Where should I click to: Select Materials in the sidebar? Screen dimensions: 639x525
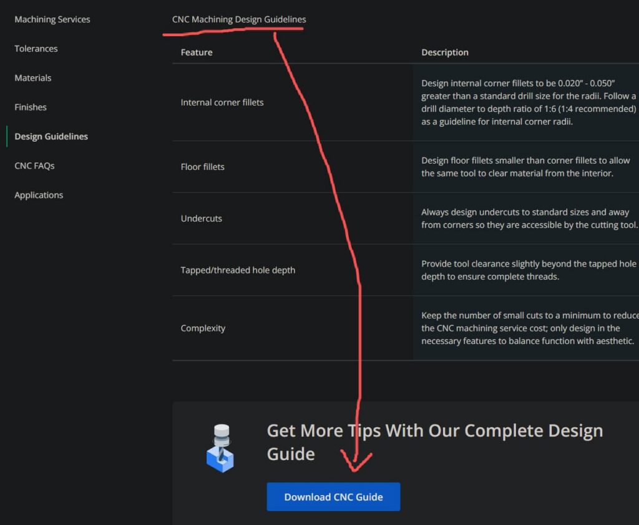point(33,78)
